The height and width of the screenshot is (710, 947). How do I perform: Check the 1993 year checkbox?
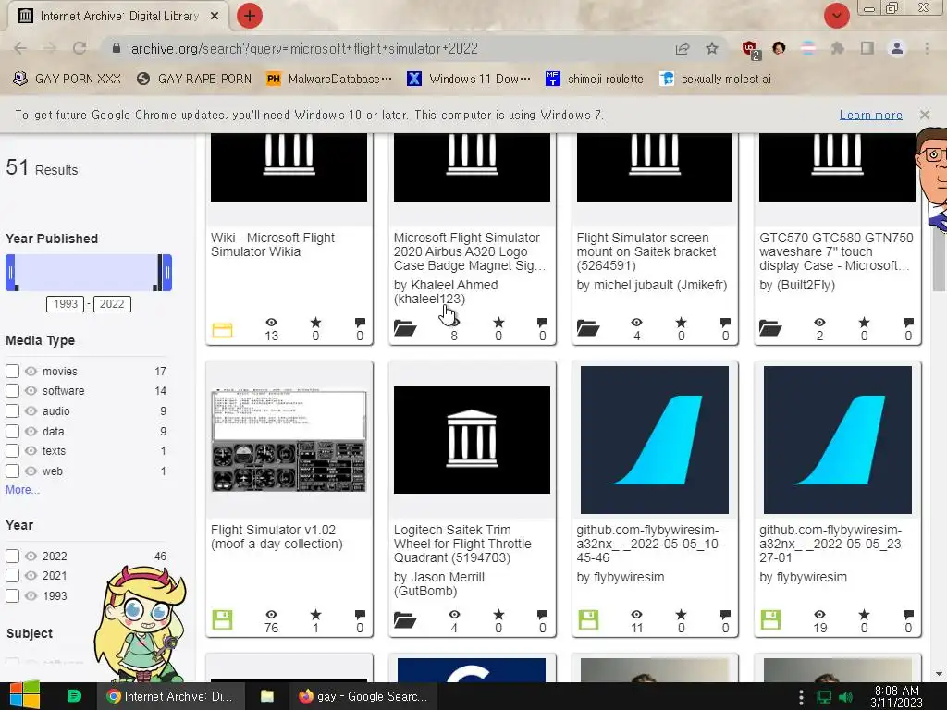[12, 596]
